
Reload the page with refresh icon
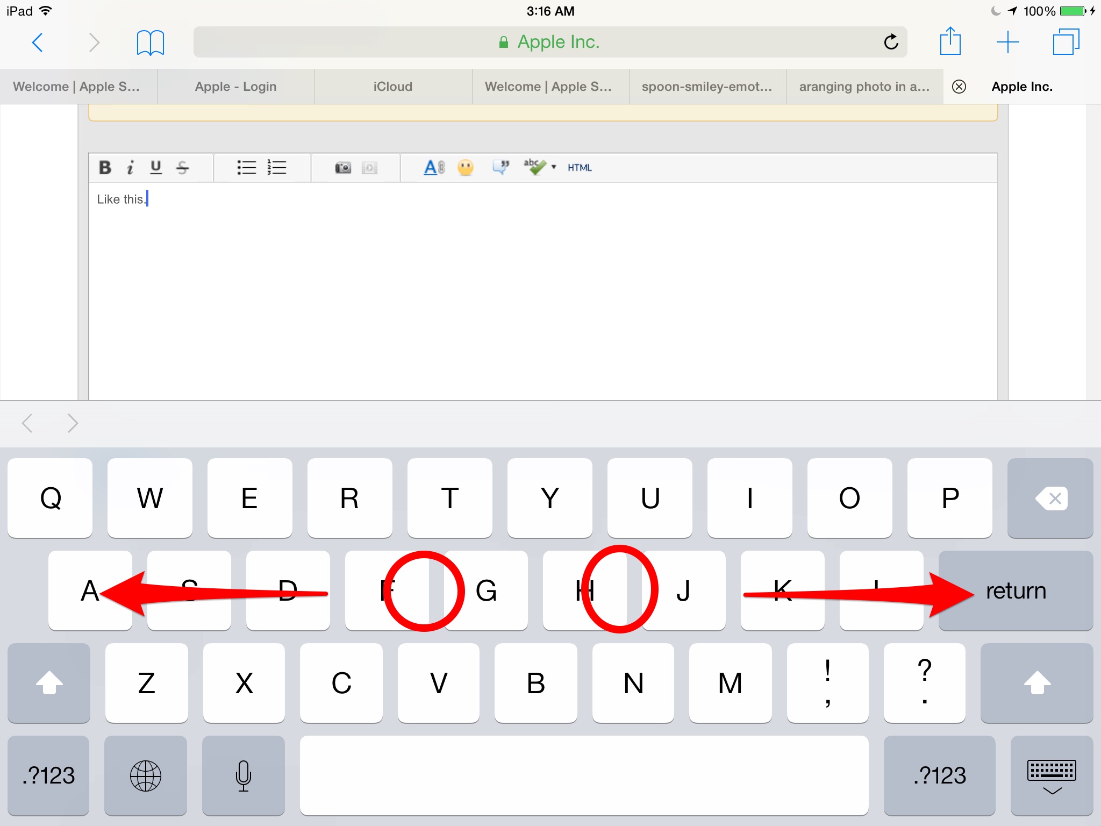pos(891,42)
